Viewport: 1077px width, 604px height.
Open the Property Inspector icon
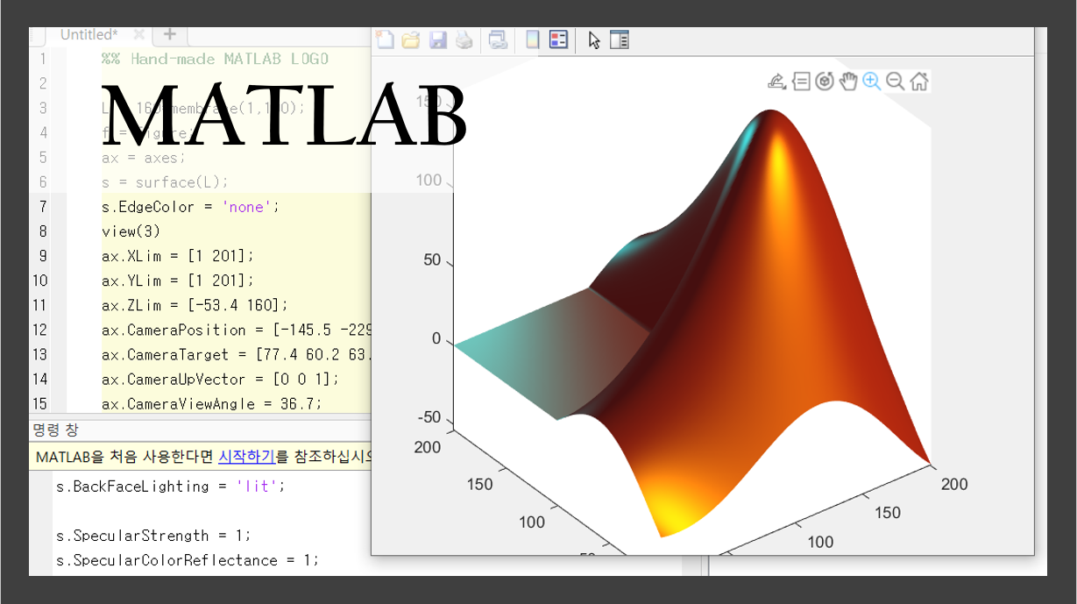(620, 39)
